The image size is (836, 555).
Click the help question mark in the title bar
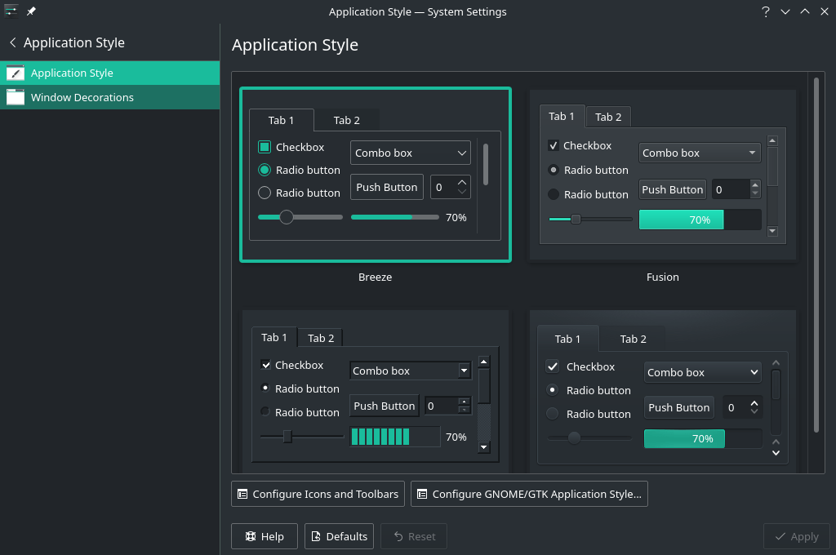point(766,11)
